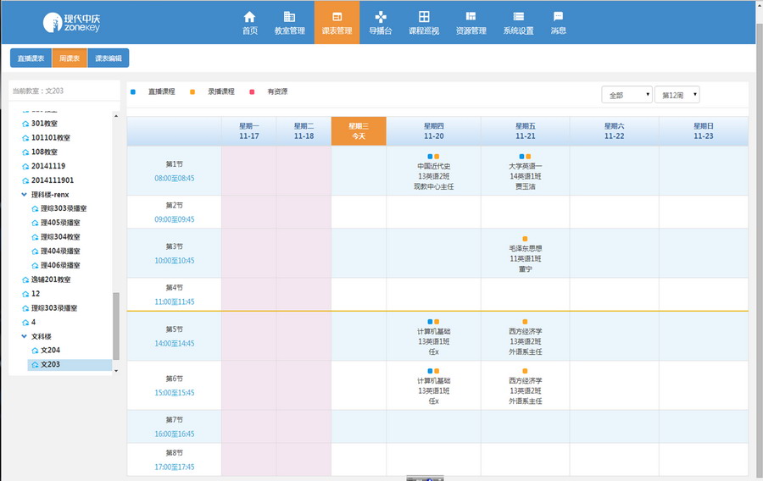Open the 第12周 week dropdown
The height and width of the screenshot is (481, 763).
click(x=677, y=95)
